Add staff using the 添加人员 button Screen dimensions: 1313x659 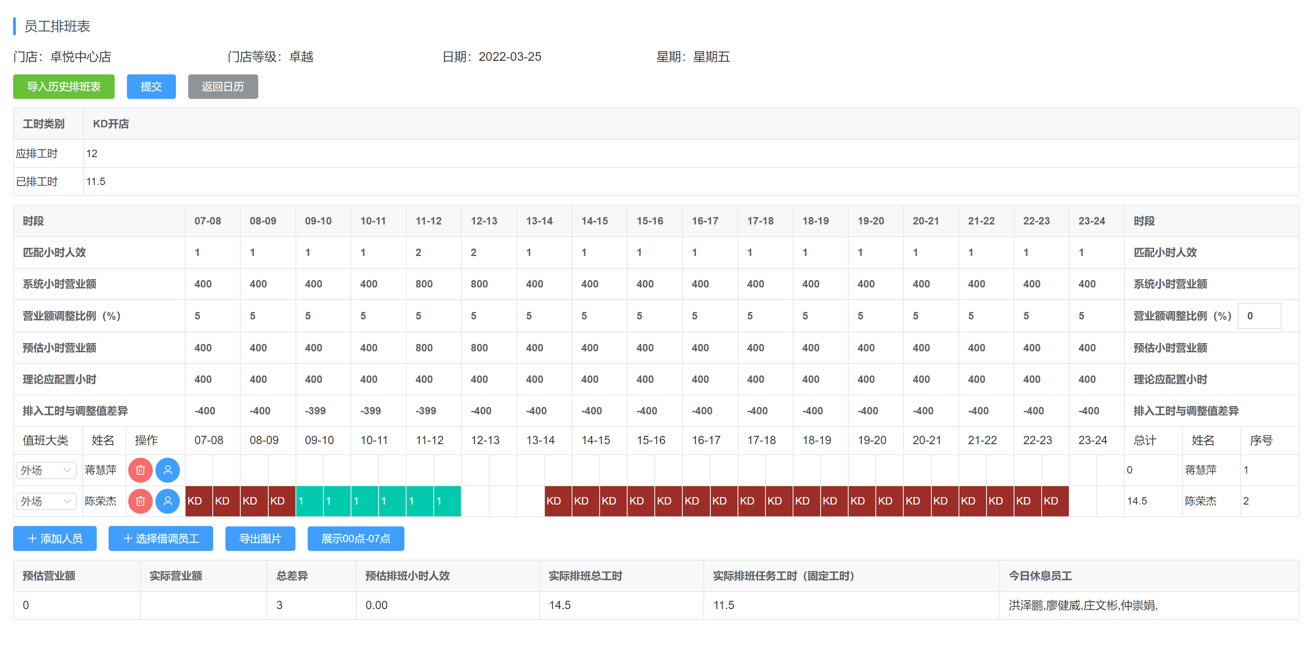click(x=55, y=538)
